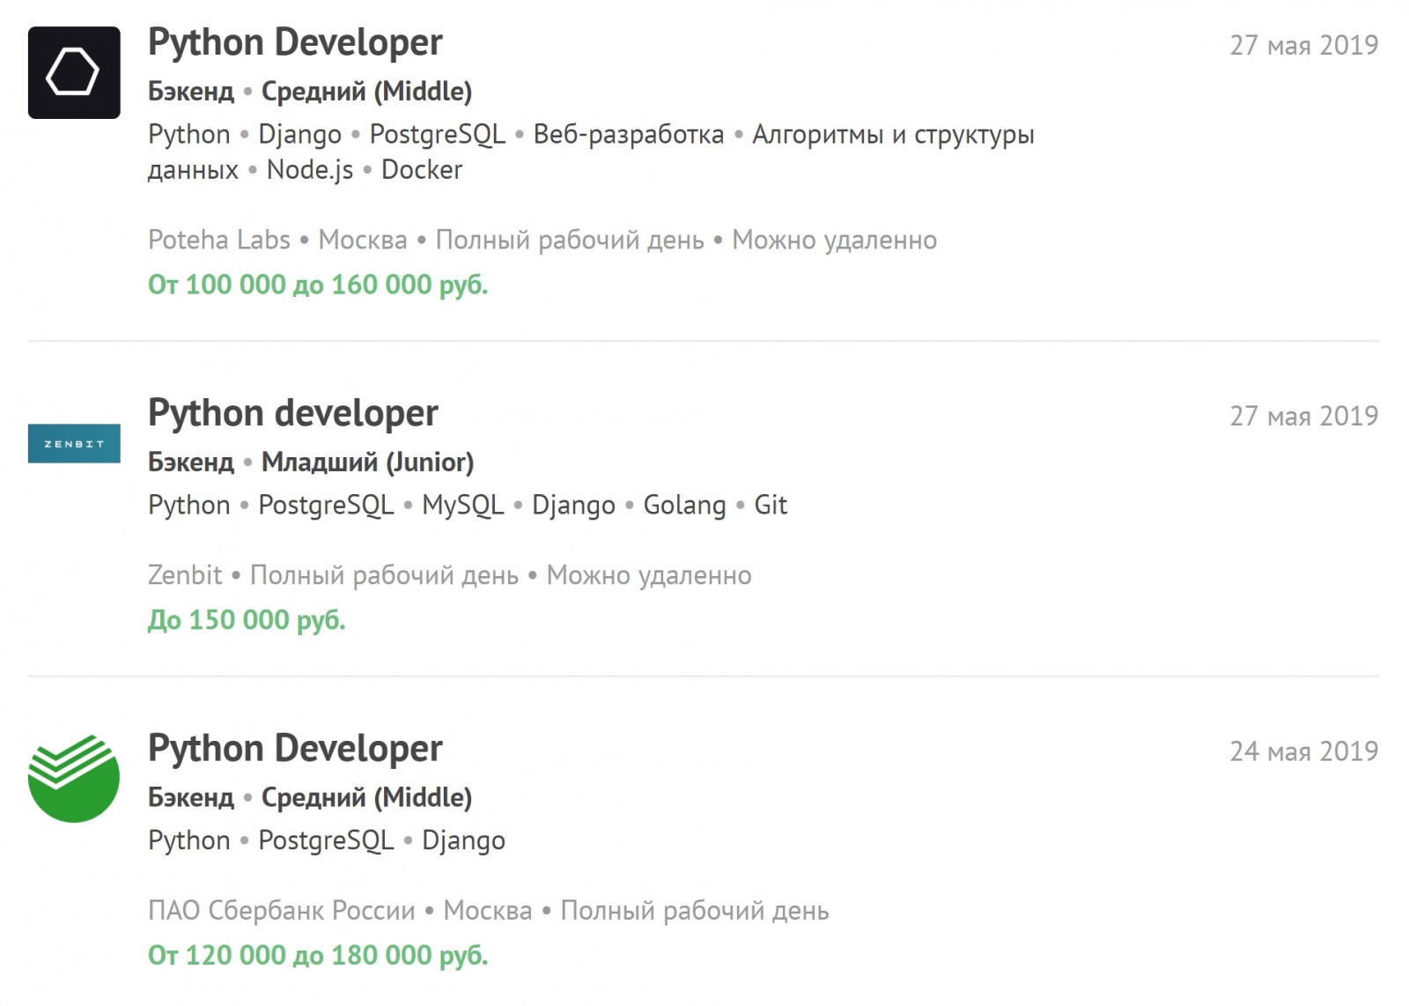Open the MySQL skill tag
The image size is (1409, 1006).
pos(462,505)
